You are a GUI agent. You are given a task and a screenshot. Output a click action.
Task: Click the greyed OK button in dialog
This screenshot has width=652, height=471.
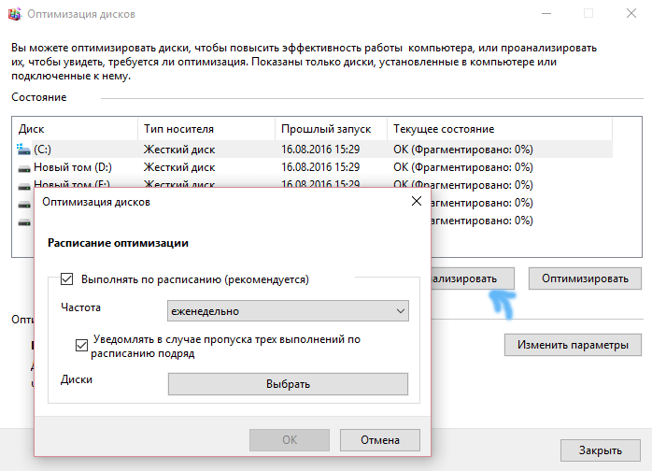point(290,440)
